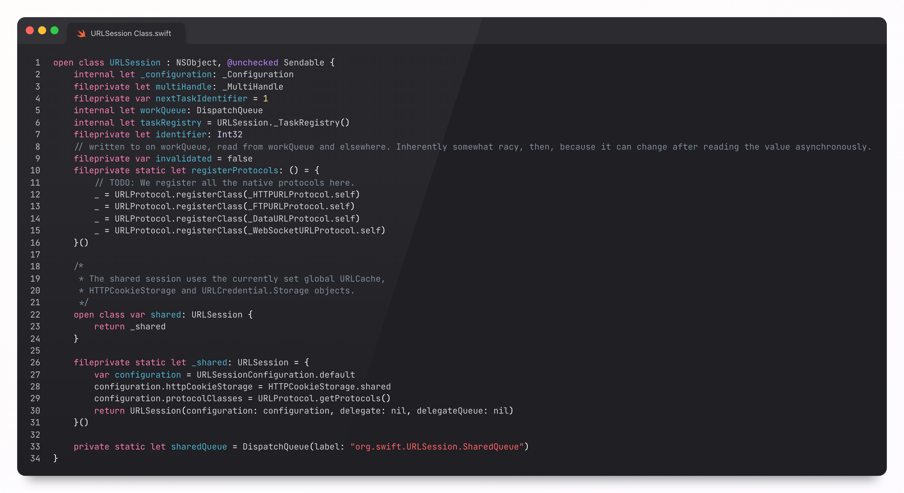
Task: Click nextTaskIdentifier variable name
Action: pyautogui.click(x=201, y=99)
